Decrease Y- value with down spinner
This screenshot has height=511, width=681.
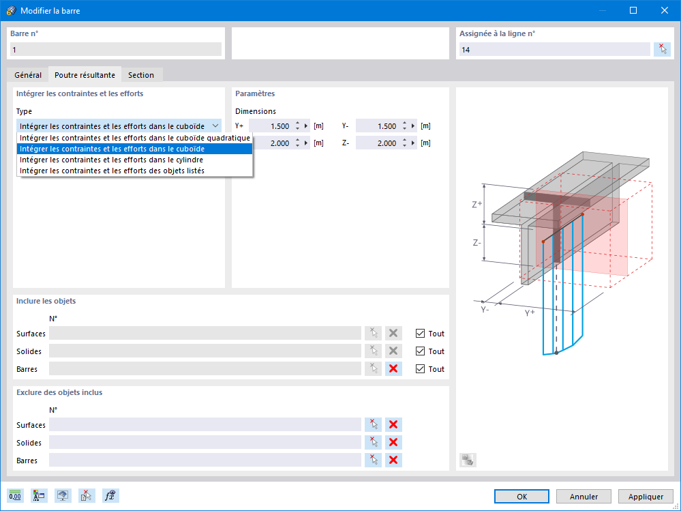(404, 129)
